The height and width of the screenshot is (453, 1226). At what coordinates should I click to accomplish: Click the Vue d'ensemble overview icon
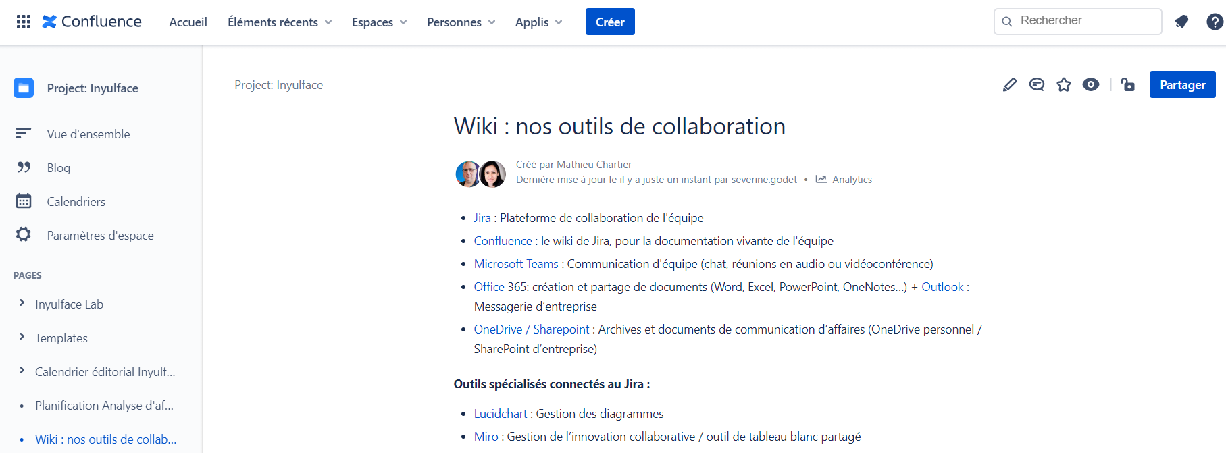tap(24, 134)
